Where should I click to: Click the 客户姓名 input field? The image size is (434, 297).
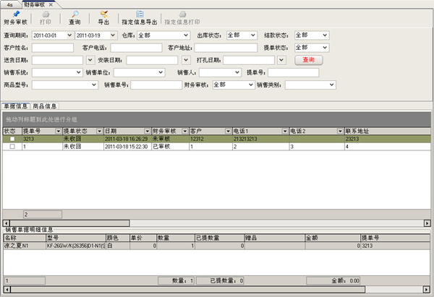(52, 48)
